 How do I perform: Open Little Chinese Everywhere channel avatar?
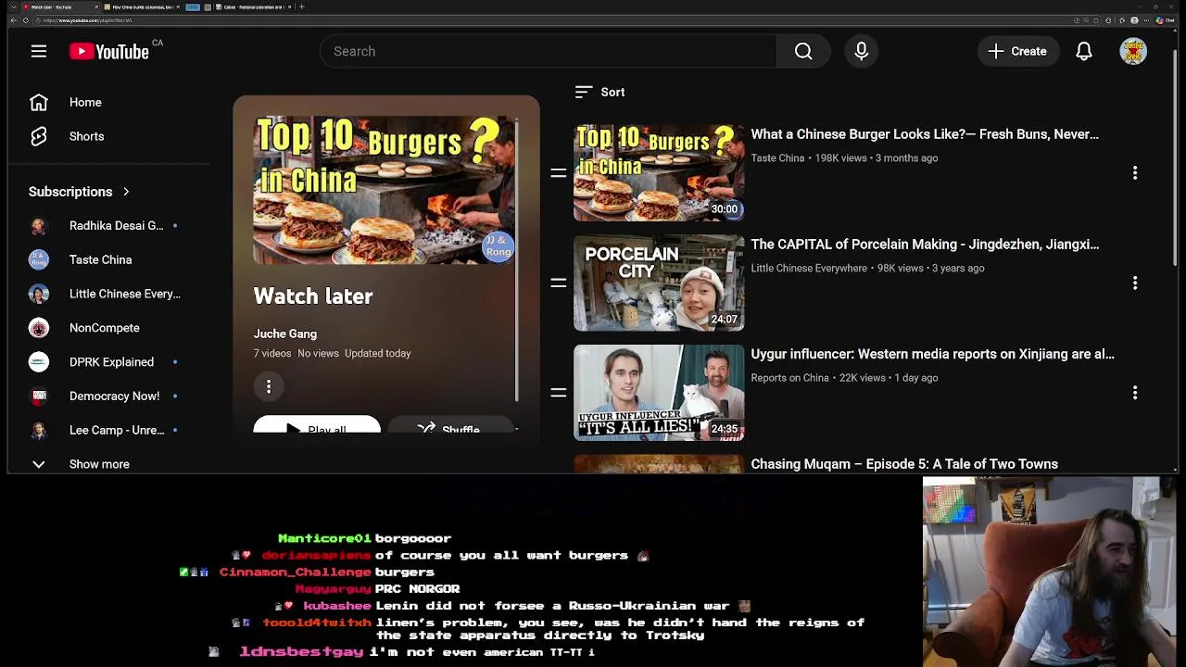[38, 294]
